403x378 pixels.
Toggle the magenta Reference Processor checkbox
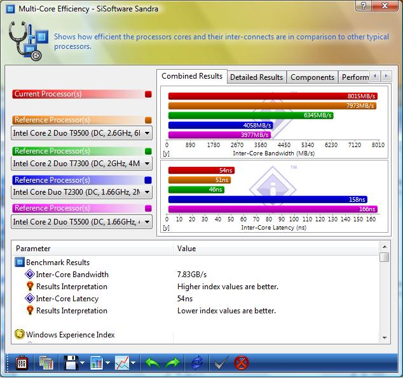click(x=148, y=208)
